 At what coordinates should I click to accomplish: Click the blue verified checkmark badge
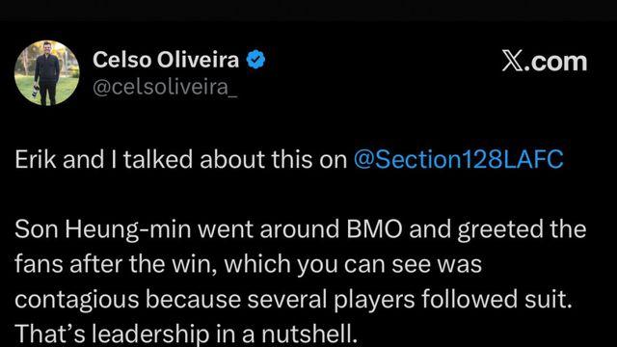(255, 60)
